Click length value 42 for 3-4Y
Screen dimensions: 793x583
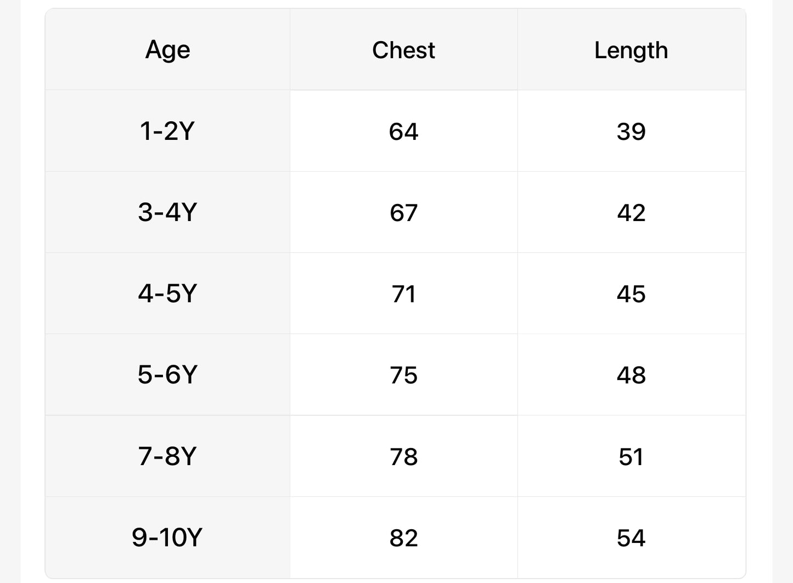tap(631, 213)
